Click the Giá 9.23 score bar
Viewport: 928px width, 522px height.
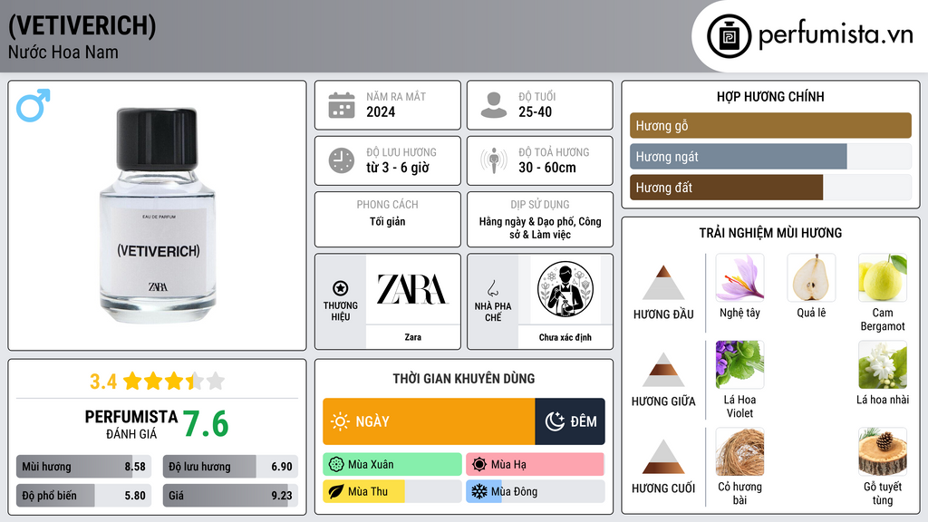click(x=230, y=496)
